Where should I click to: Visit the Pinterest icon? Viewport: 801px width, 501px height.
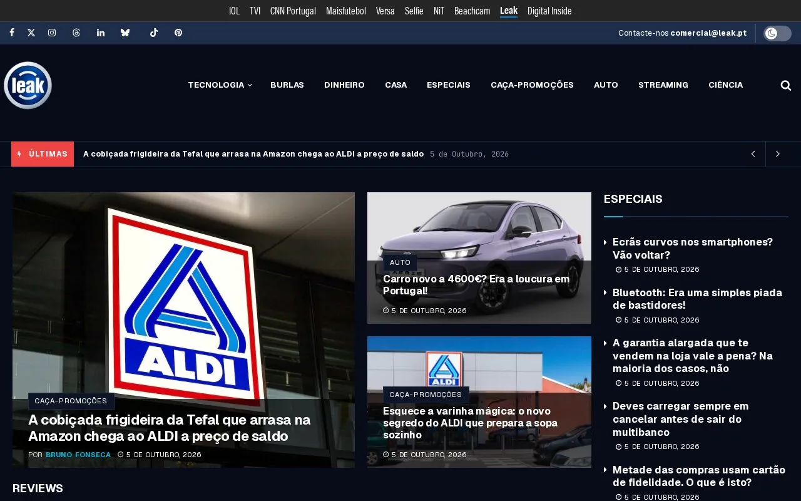(x=178, y=33)
